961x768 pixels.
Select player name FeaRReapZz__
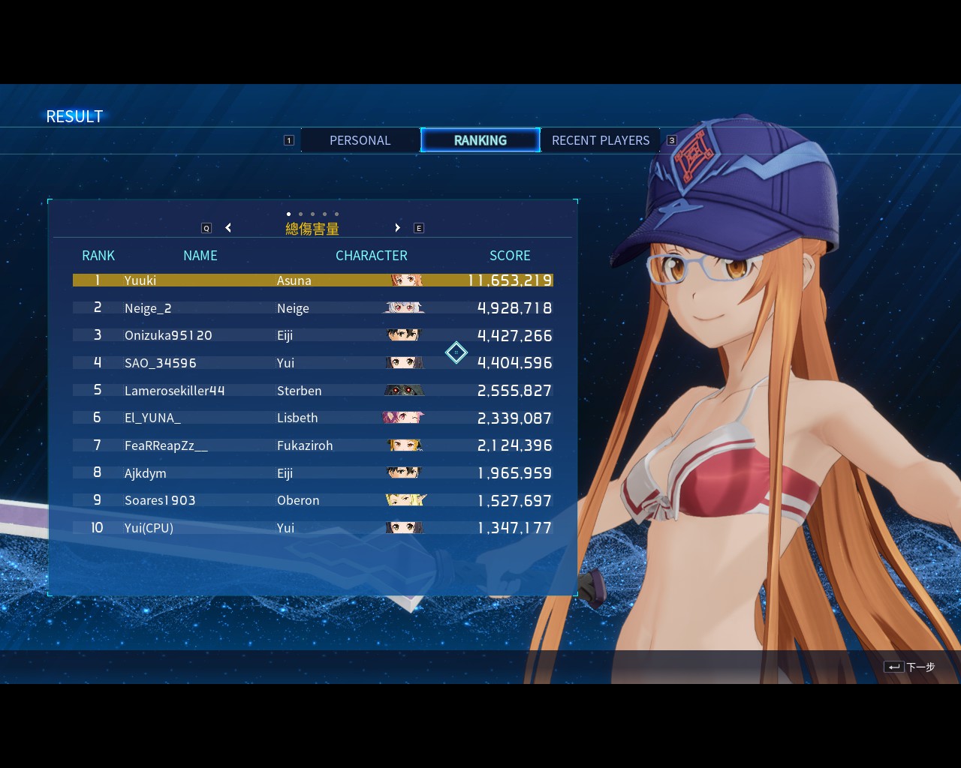tap(166, 445)
